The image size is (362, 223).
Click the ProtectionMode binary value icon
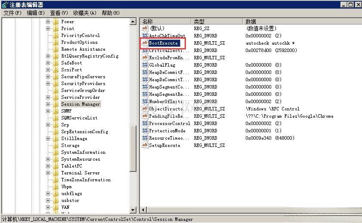pos(145,131)
